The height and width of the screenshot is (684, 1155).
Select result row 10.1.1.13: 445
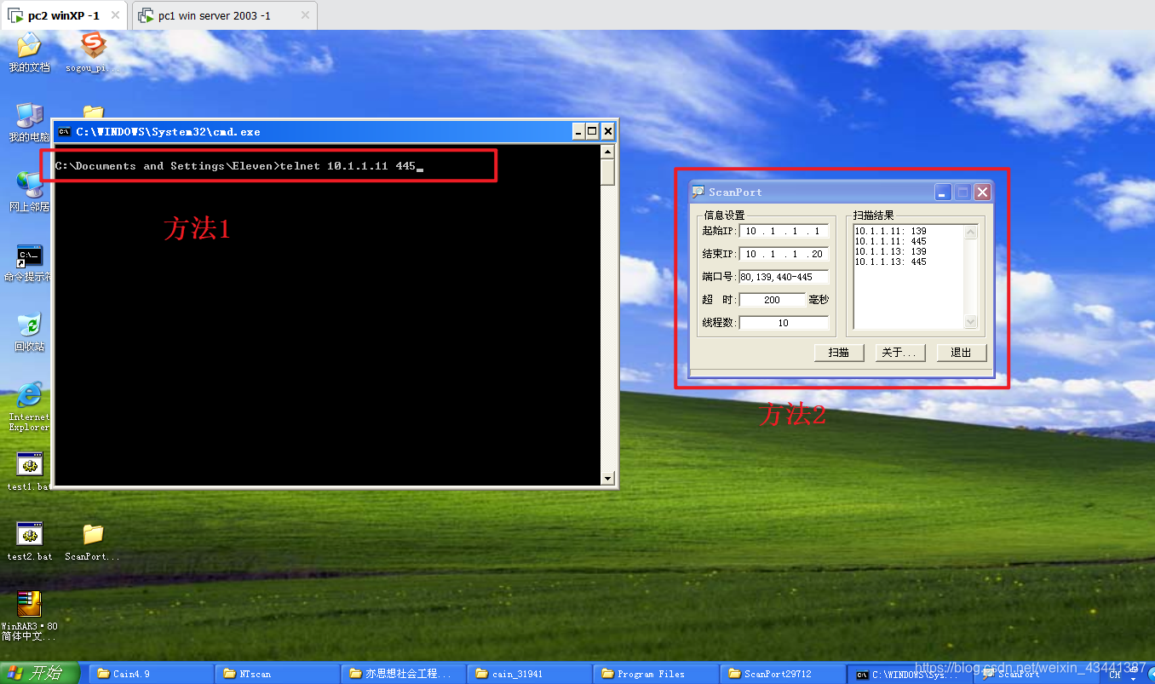tap(890, 262)
